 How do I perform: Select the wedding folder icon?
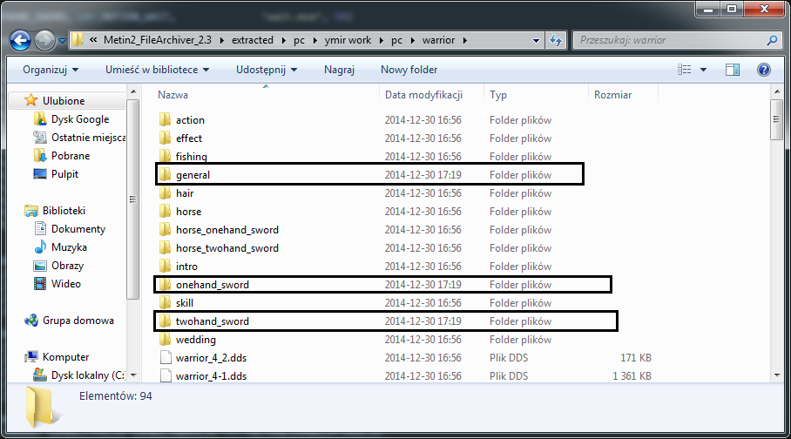coord(165,339)
